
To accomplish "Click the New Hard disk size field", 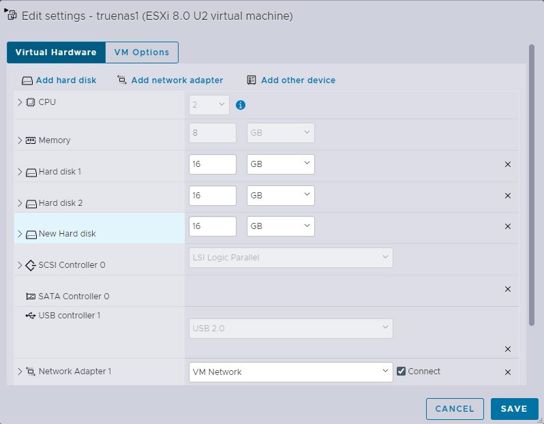I will (x=212, y=226).
